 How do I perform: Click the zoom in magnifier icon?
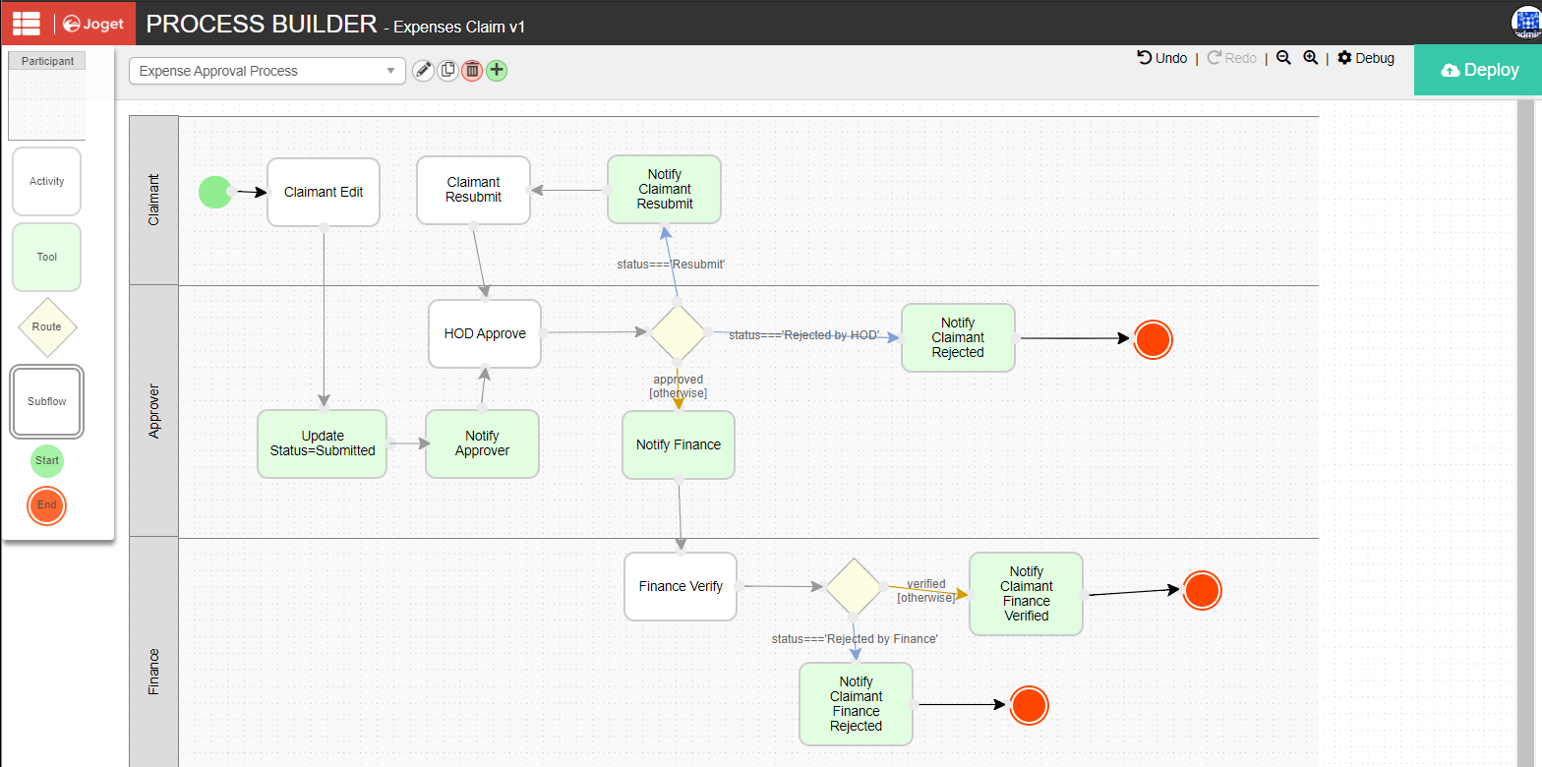[1310, 58]
